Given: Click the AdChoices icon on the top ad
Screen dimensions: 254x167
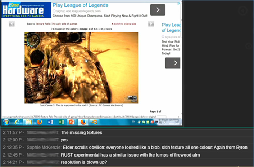Looking at the screenshot, I should pos(179,3).
